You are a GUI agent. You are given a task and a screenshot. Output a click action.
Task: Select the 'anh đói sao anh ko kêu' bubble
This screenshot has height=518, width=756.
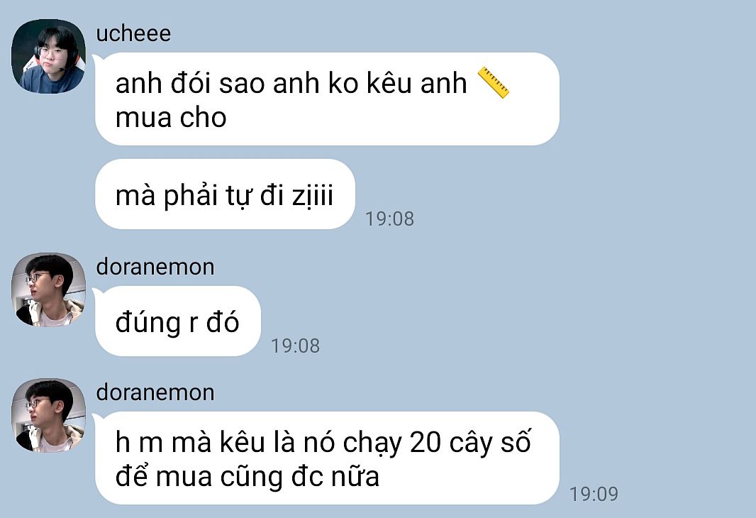(328, 99)
